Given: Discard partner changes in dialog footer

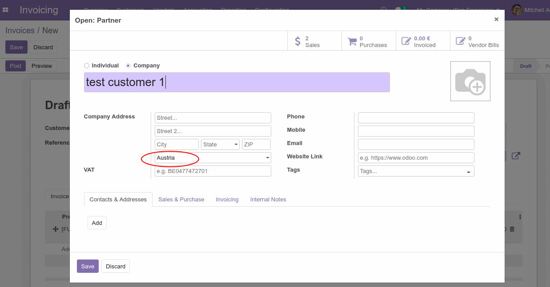Looking at the screenshot, I should pos(116,266).
